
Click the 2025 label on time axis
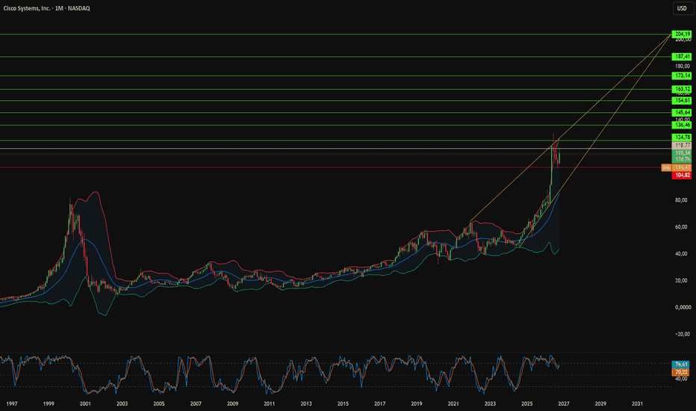click(x=527, y=404)
